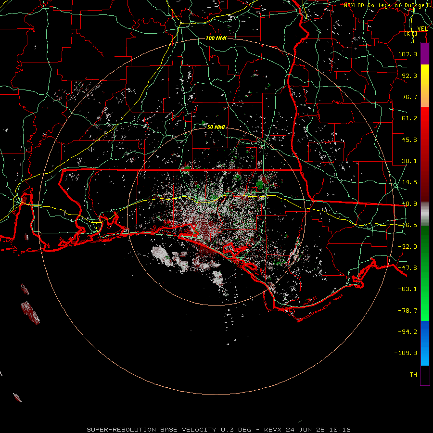Click the blue segment of the color bar
This screenshot has height=433, width=433.
pos(425,343)
